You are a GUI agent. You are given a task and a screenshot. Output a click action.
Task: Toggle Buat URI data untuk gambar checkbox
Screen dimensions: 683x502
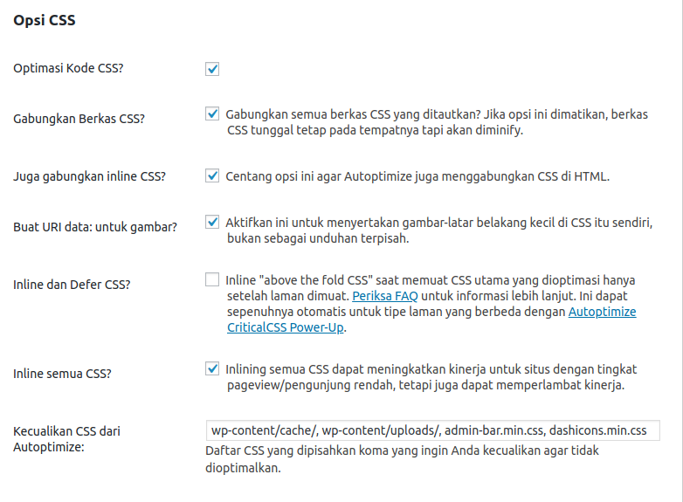pos(212,222)
